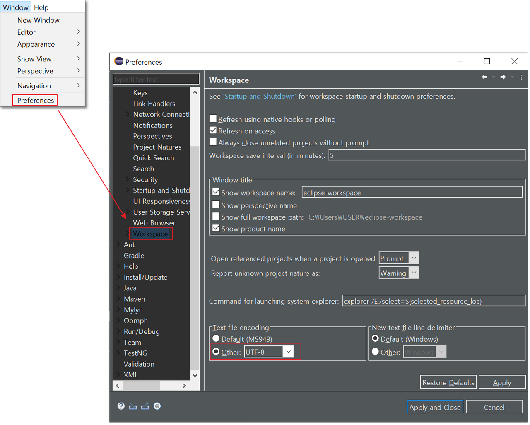This screenshot has width=530, height=425.
Task: Select Web Browser tree item
Action: [154, 223]
